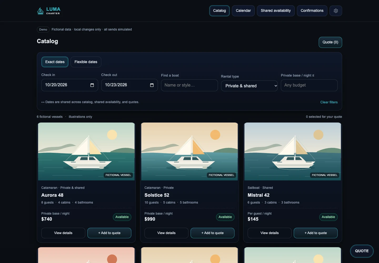Click the Clear filters link
Screen dimensions: 379x263
tap(329, 102)
